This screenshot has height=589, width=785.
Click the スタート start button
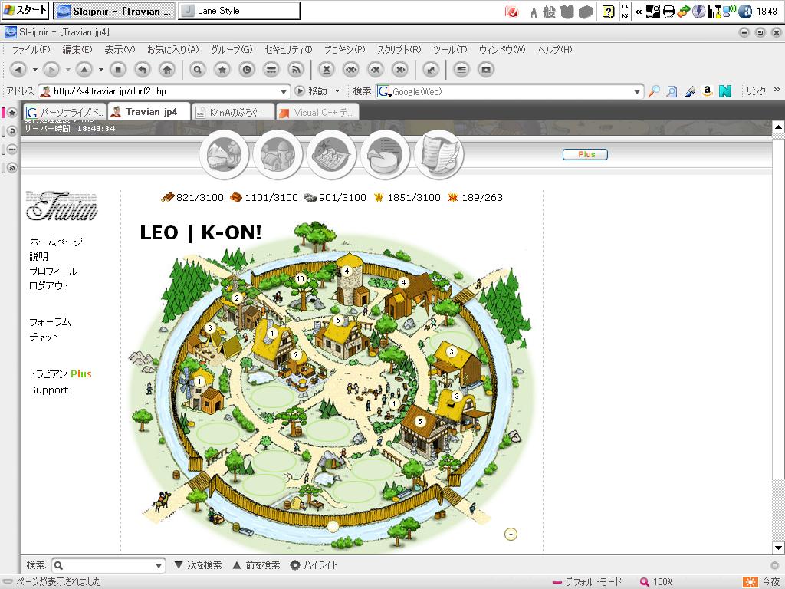tap(25, 10)
